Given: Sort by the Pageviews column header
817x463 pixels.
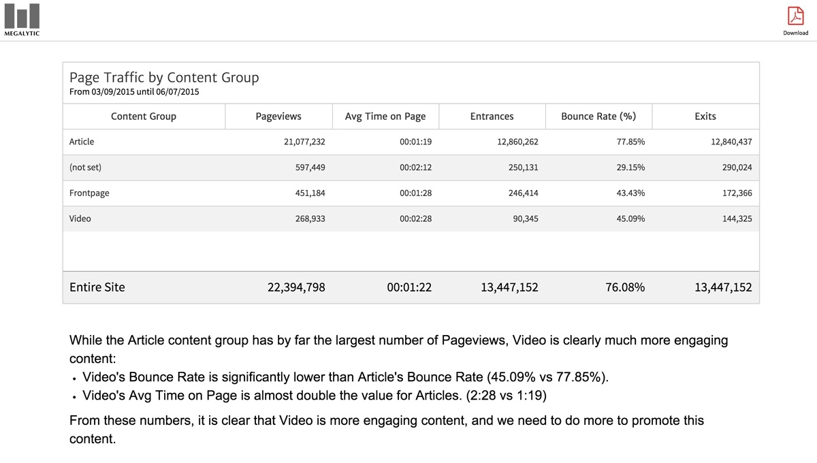Looking at the screenshot, I should (278, 116).
